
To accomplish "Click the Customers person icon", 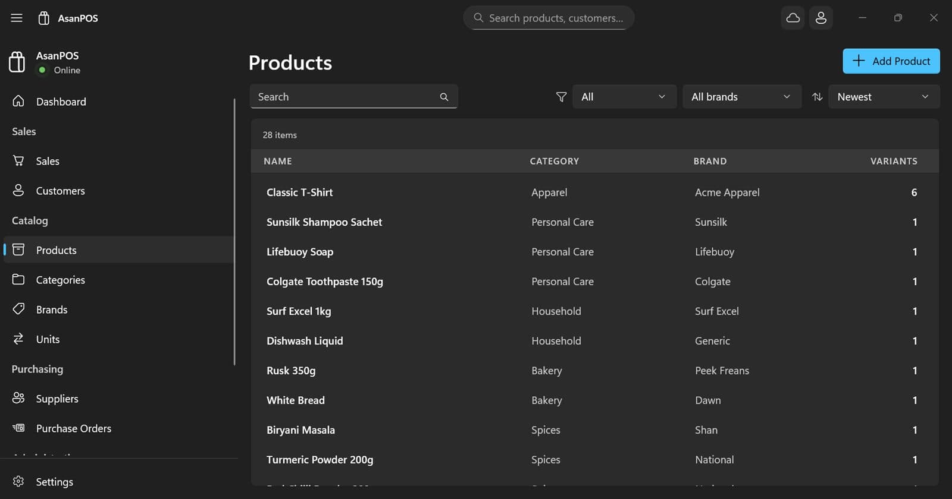I will 18,190.
